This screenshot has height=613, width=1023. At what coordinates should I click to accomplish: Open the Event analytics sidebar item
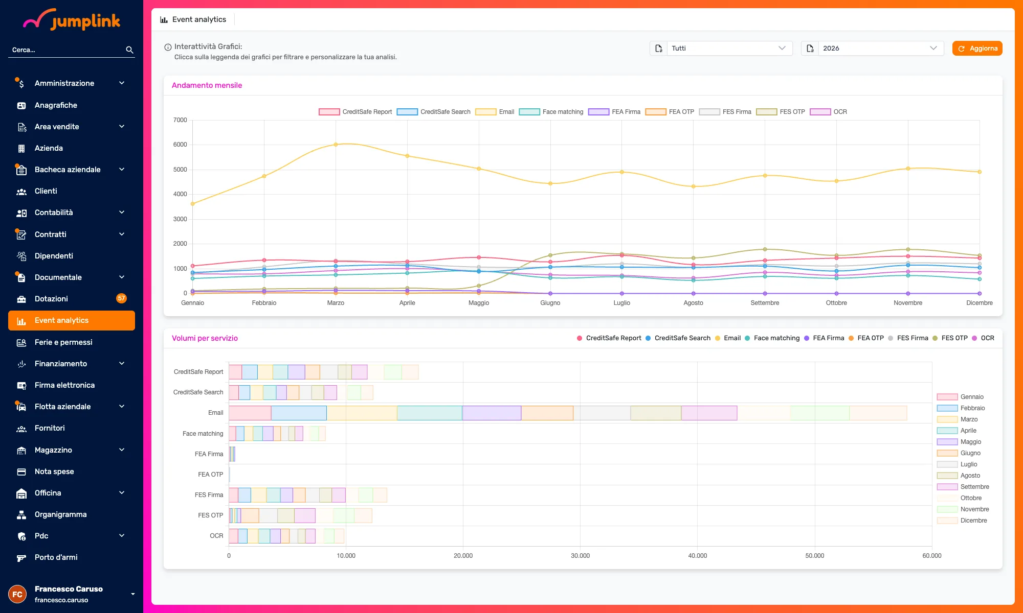pos(72,321)
